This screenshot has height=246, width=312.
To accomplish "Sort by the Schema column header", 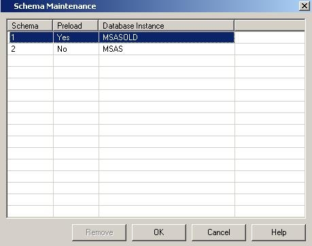I will (x=30, y=25).
